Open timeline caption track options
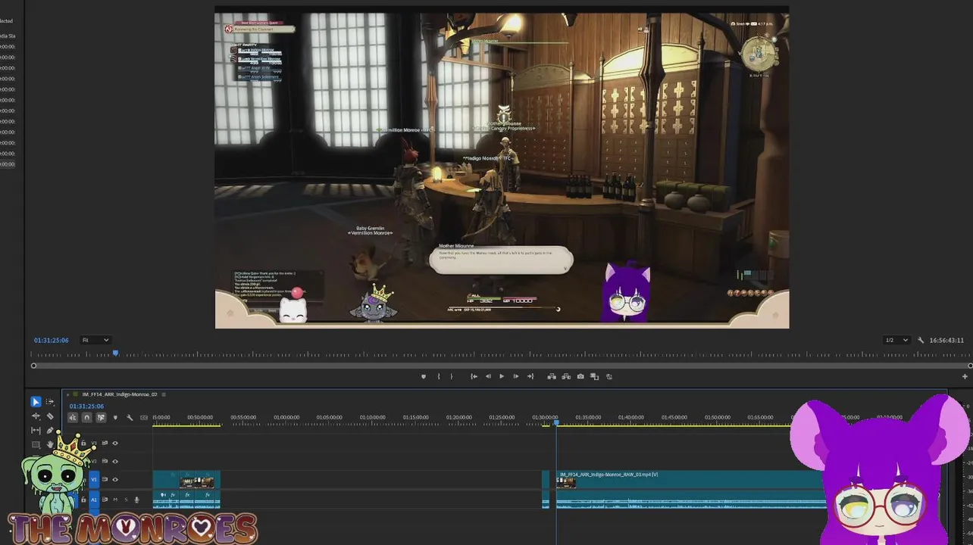The height and width of the screenshot is (545, 973). [144, 418]
